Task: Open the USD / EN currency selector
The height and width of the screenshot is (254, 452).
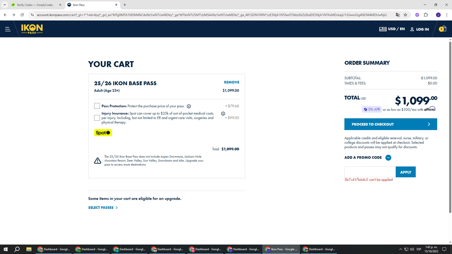Action: tap(392, 29)
